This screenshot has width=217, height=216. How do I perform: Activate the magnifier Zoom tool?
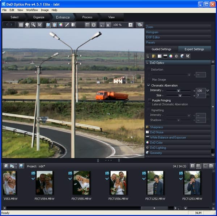click(33, 25)
